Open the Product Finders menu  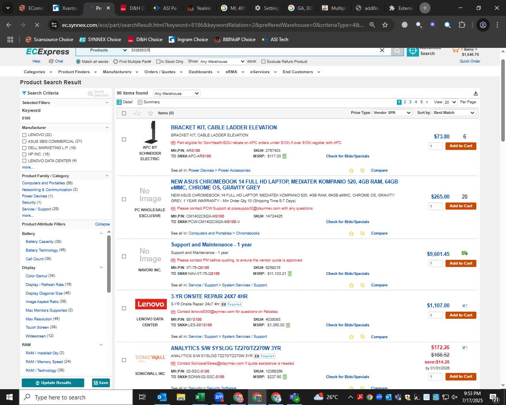(77, 72)
